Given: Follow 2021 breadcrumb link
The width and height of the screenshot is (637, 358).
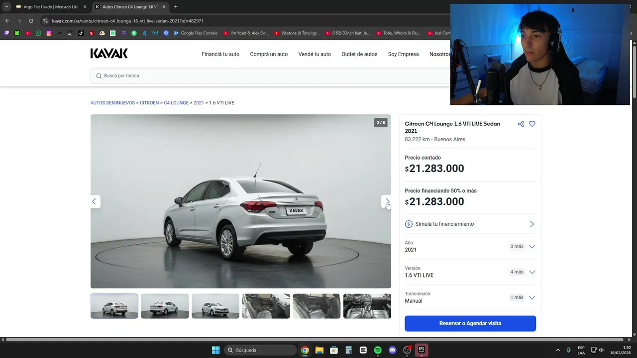Looking at the screenshot, I should pyautogui.click(x=199, y=103).
